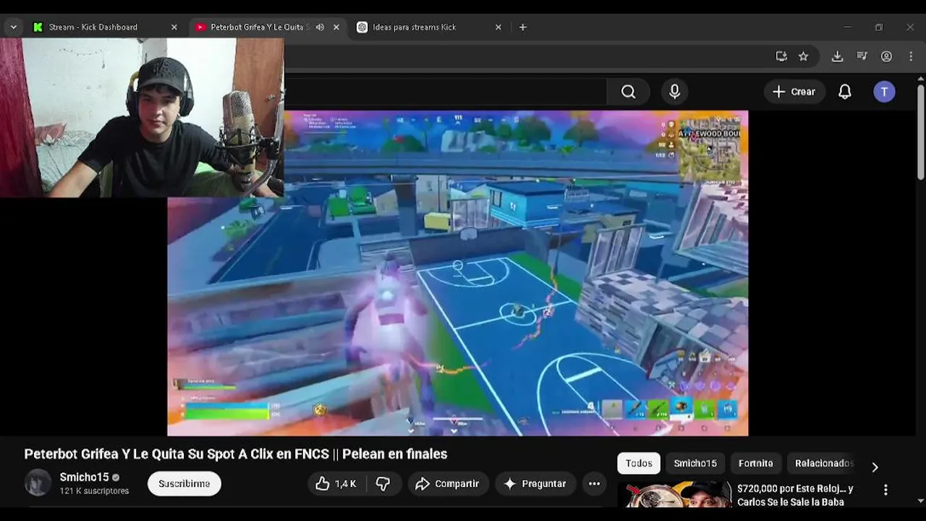
Task: Click the 121 K suscriptores text
Action: coord(94,491)
